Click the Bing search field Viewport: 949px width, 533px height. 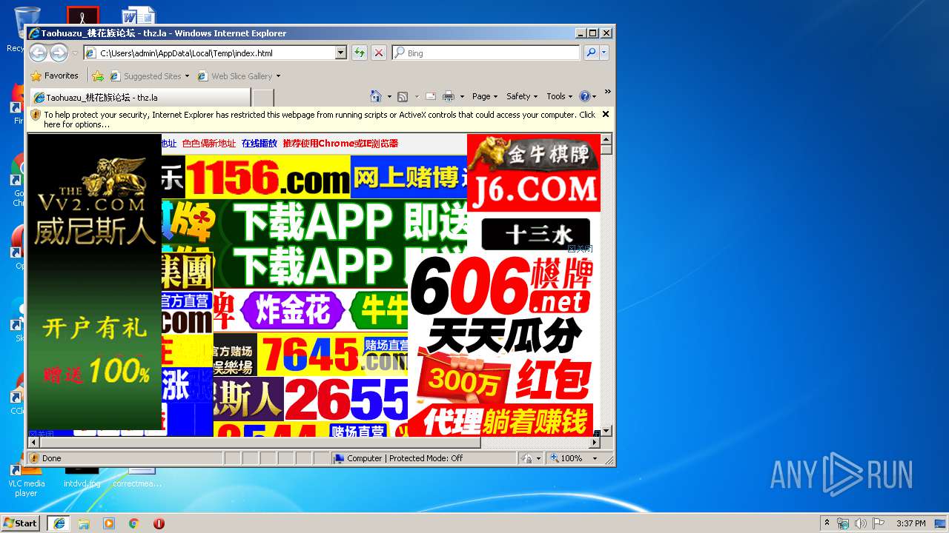click(486, 53)
